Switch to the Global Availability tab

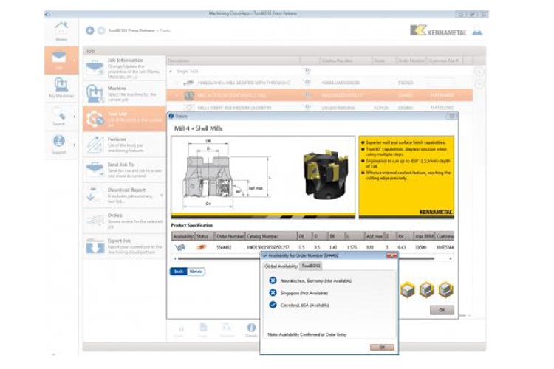(281, 266)
